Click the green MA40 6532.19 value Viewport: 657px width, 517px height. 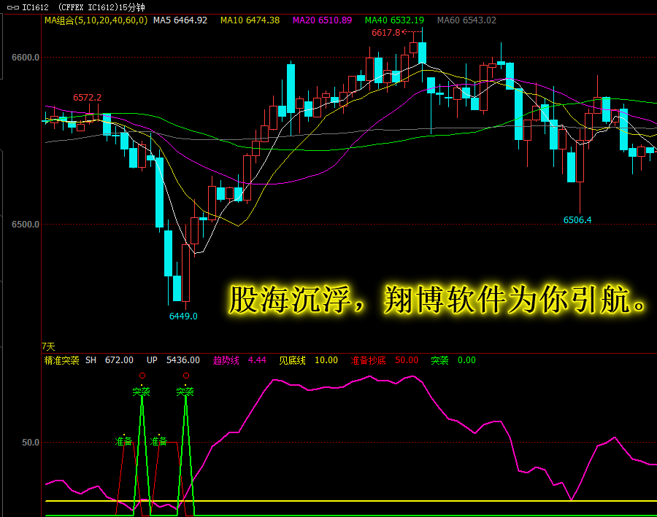point(394,20)
